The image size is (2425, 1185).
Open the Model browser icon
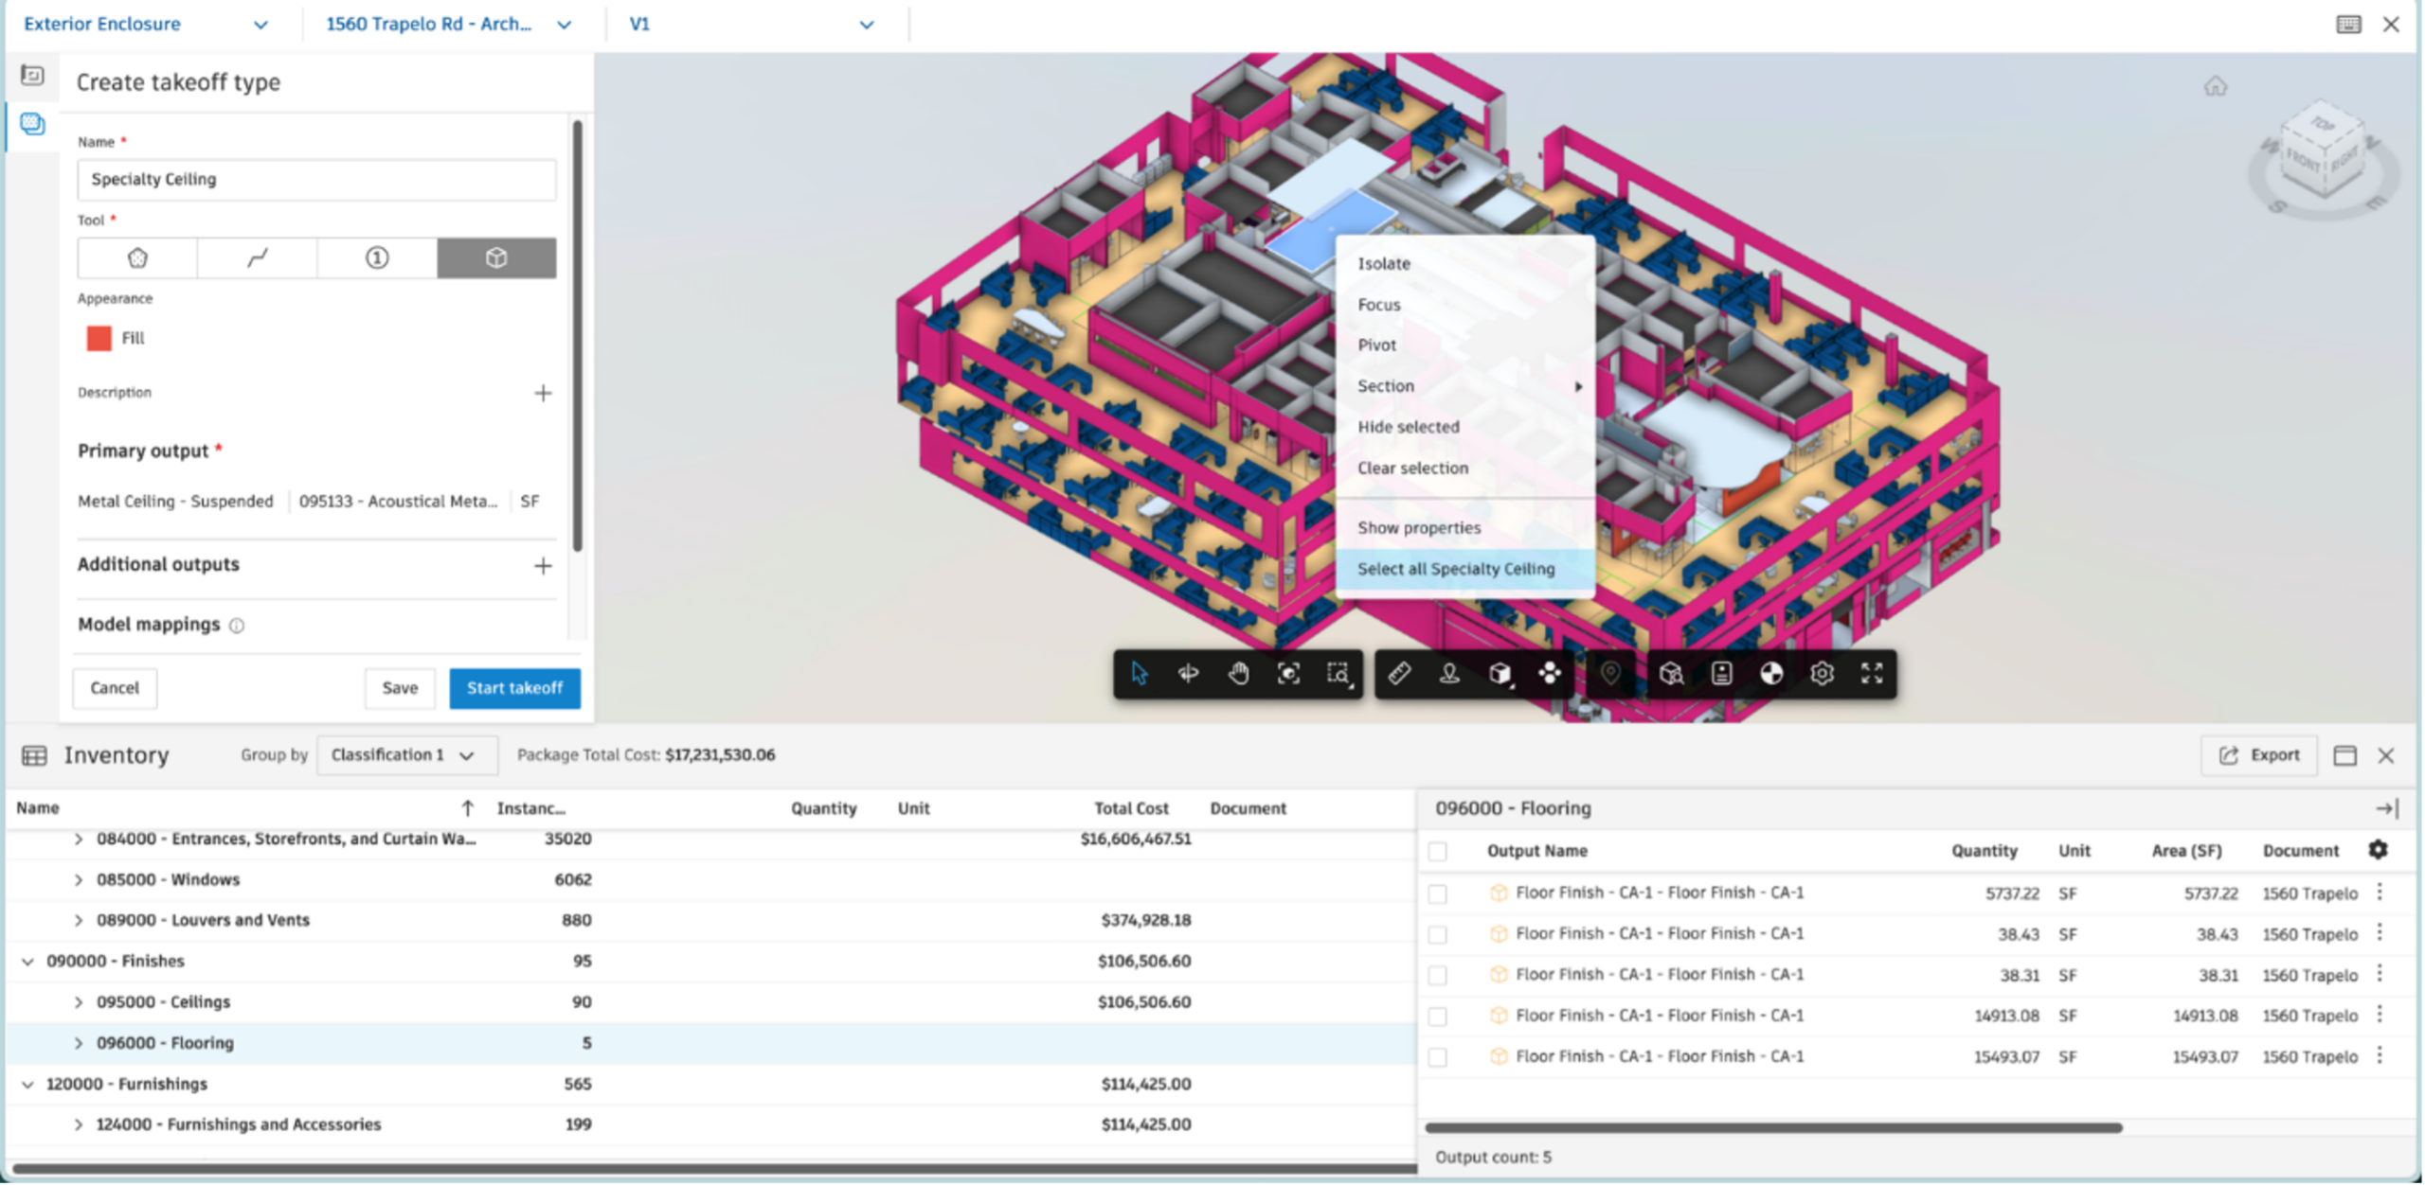(1672, 674)
